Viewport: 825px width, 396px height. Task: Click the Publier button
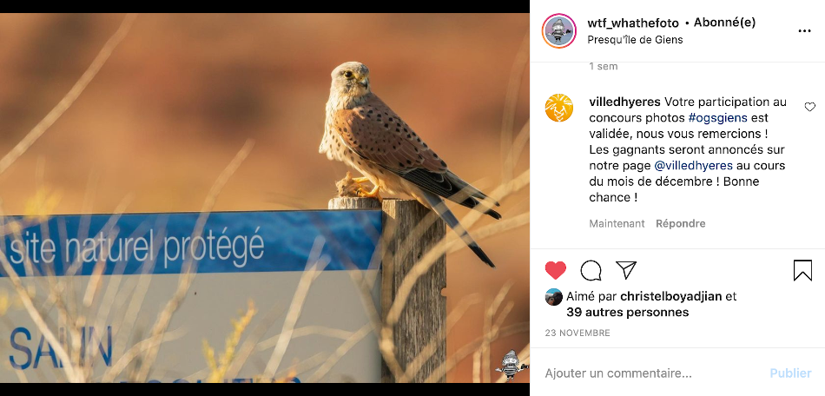[790, 373]
